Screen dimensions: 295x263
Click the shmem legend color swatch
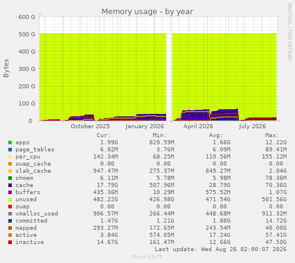click(x=10, y=178)
